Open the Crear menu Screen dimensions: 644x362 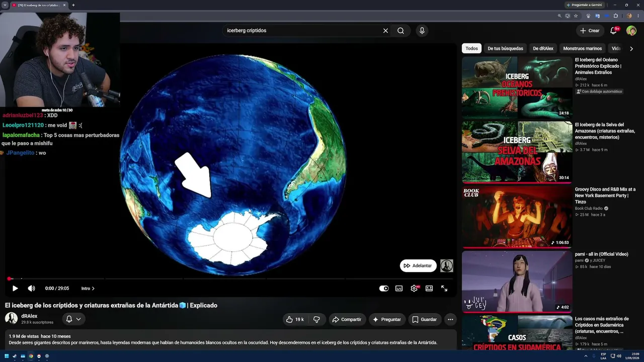(590, 31)
